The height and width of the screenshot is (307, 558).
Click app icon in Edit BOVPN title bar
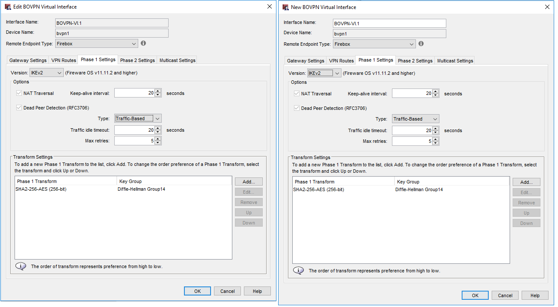[x=8, y=7]
